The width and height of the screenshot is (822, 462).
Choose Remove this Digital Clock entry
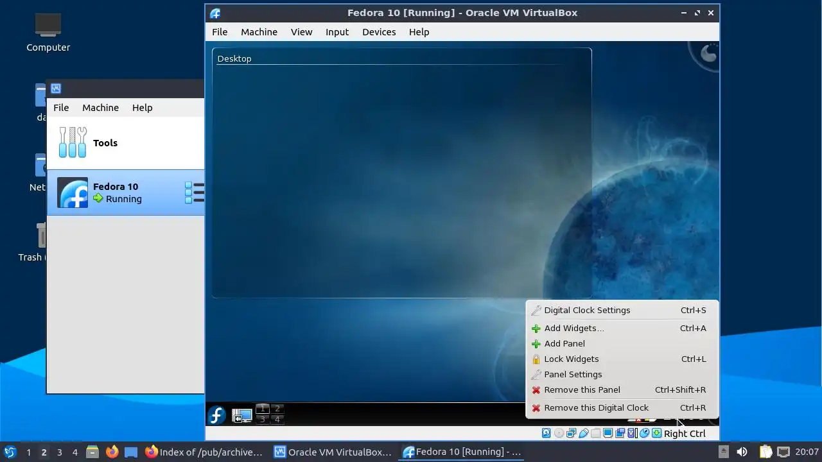click(622, 407)
